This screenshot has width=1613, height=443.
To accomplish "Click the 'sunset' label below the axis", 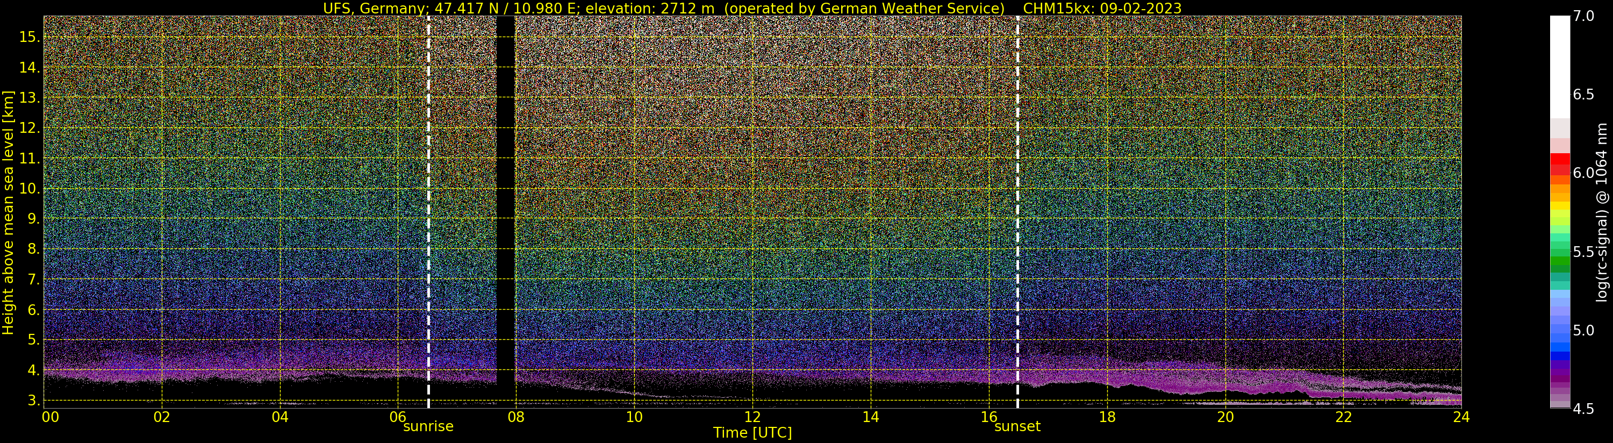I will (1017, 427).
